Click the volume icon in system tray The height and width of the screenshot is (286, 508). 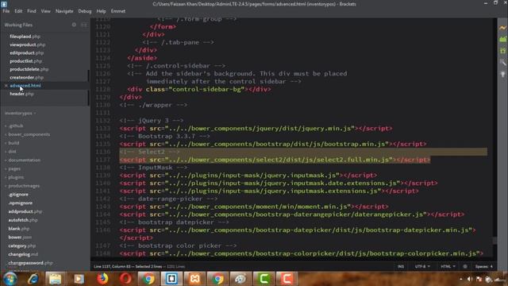[x=470, y=279]
